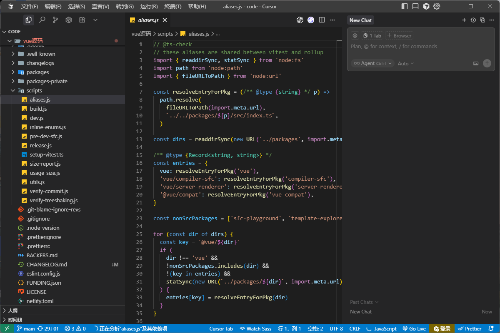Open the 终端(T) menu

(x=173, y=6)
